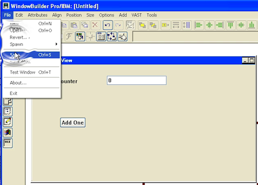Click the horizontal Align Center icon
Image resolution: width=258 pixels, height=185 pixels.
click(x=209, y=25)
